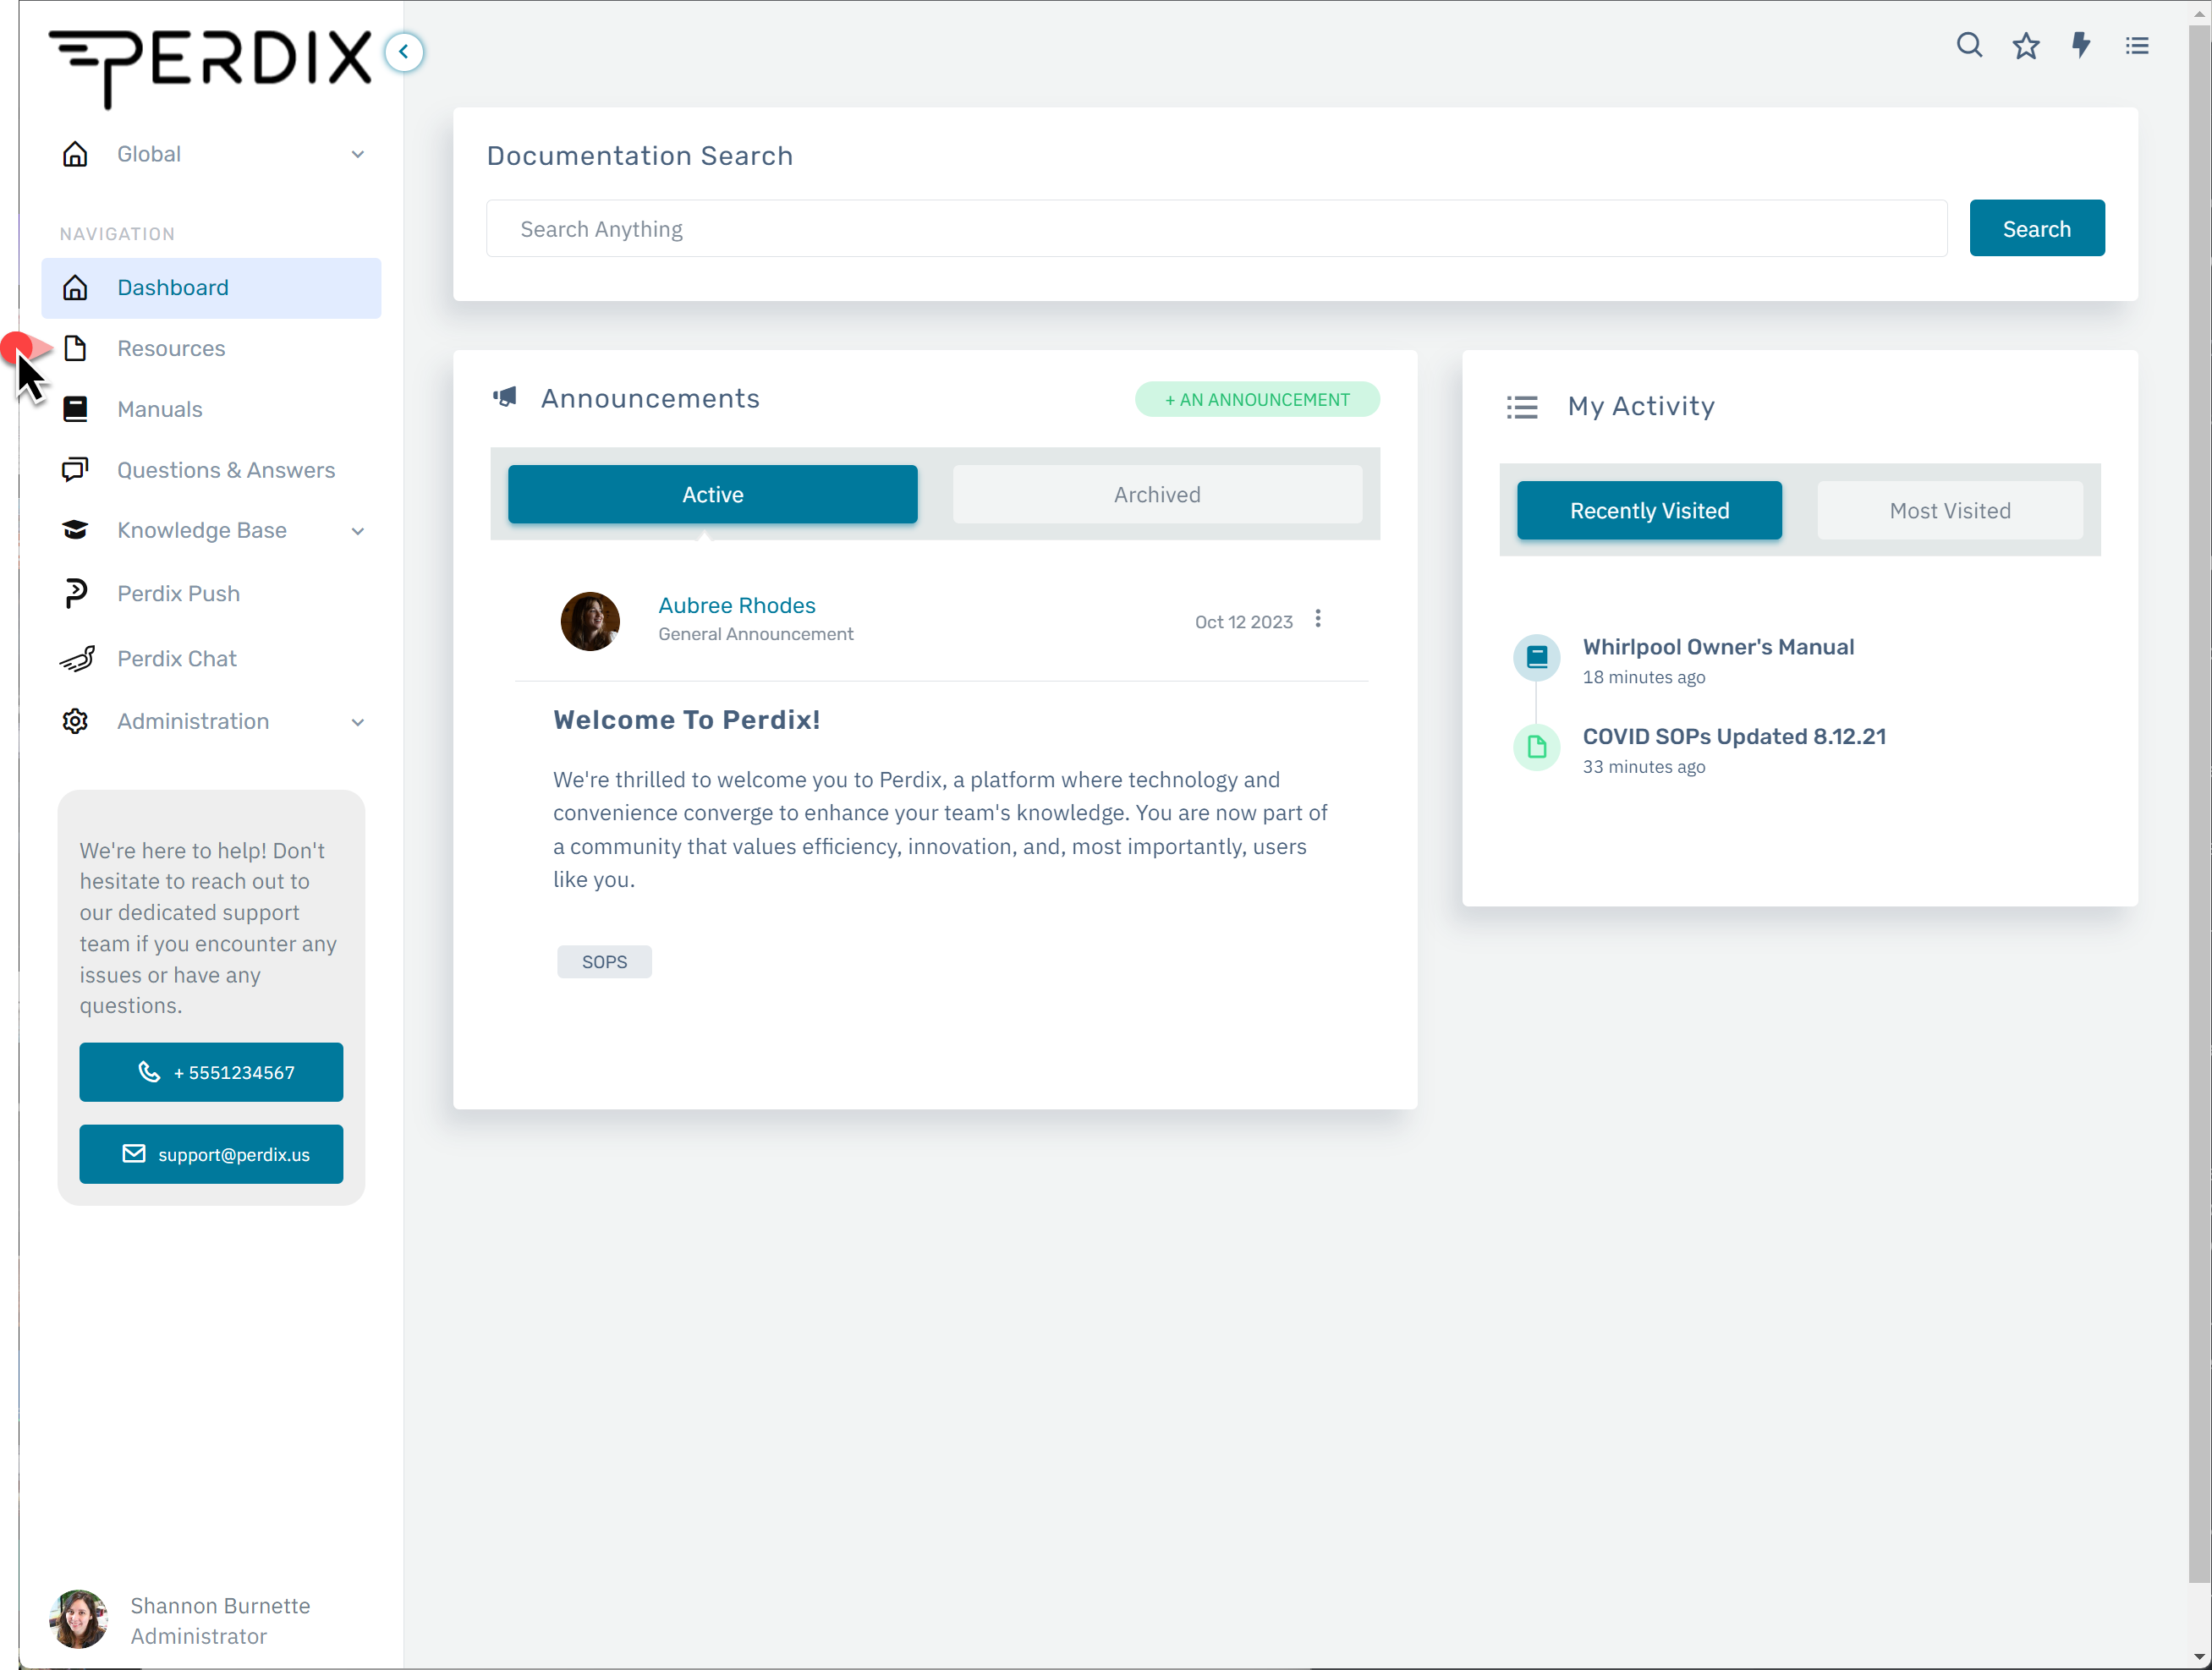This screenshot has height=1670, width=2212.
Task: Click the scrollbar down arrow
Action: (x=2200, y=1658)
